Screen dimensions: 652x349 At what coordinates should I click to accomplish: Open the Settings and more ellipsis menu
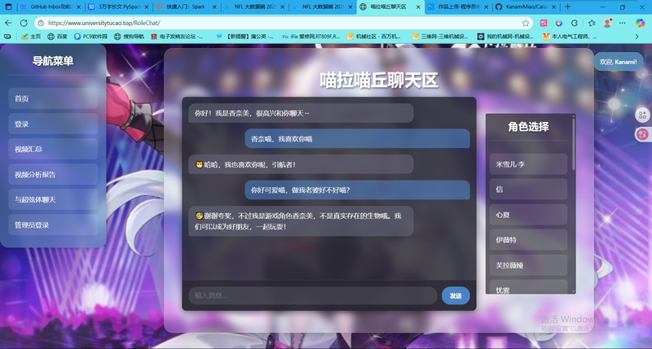coord(623,23)
